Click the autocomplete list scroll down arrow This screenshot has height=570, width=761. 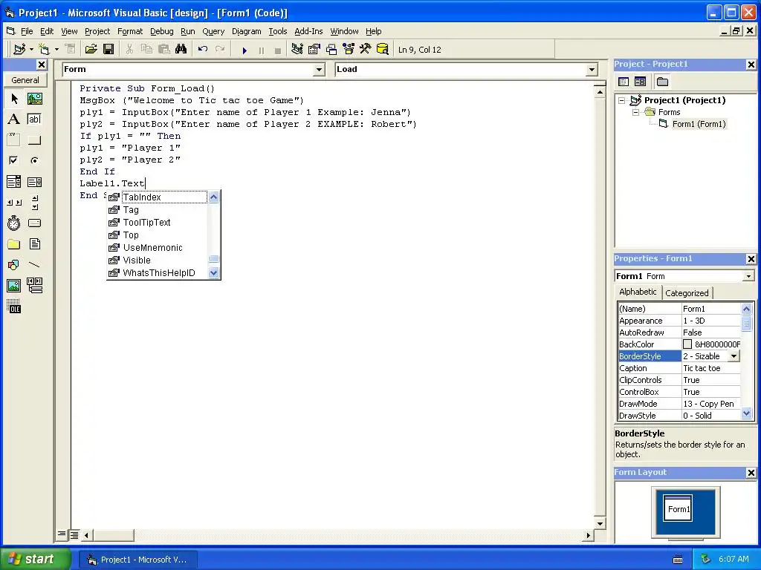[213, 273]
